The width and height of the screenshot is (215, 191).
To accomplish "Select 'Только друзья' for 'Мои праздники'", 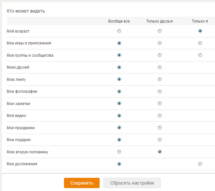I will click(x=160, y=128).
